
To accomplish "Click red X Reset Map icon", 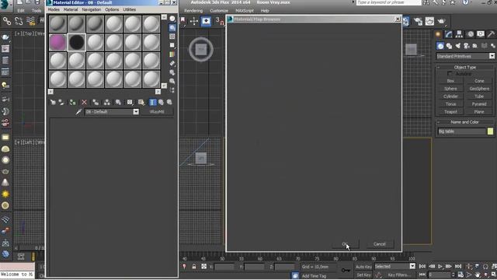I will (84, 102).
